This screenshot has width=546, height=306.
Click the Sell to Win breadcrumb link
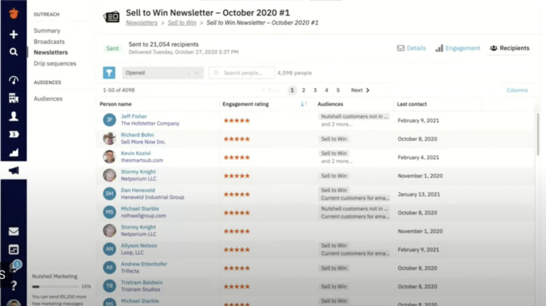[182, 23]
